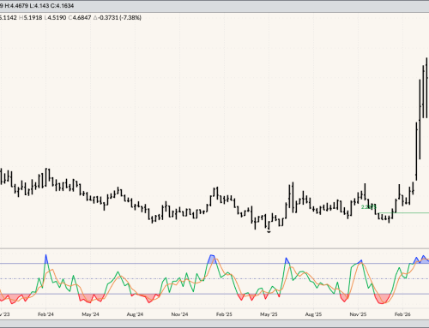This screenshot has width=429, height=328.
Task: Click the 'L4.5190' low value in data readout
Action: click(x=56, y=18)
